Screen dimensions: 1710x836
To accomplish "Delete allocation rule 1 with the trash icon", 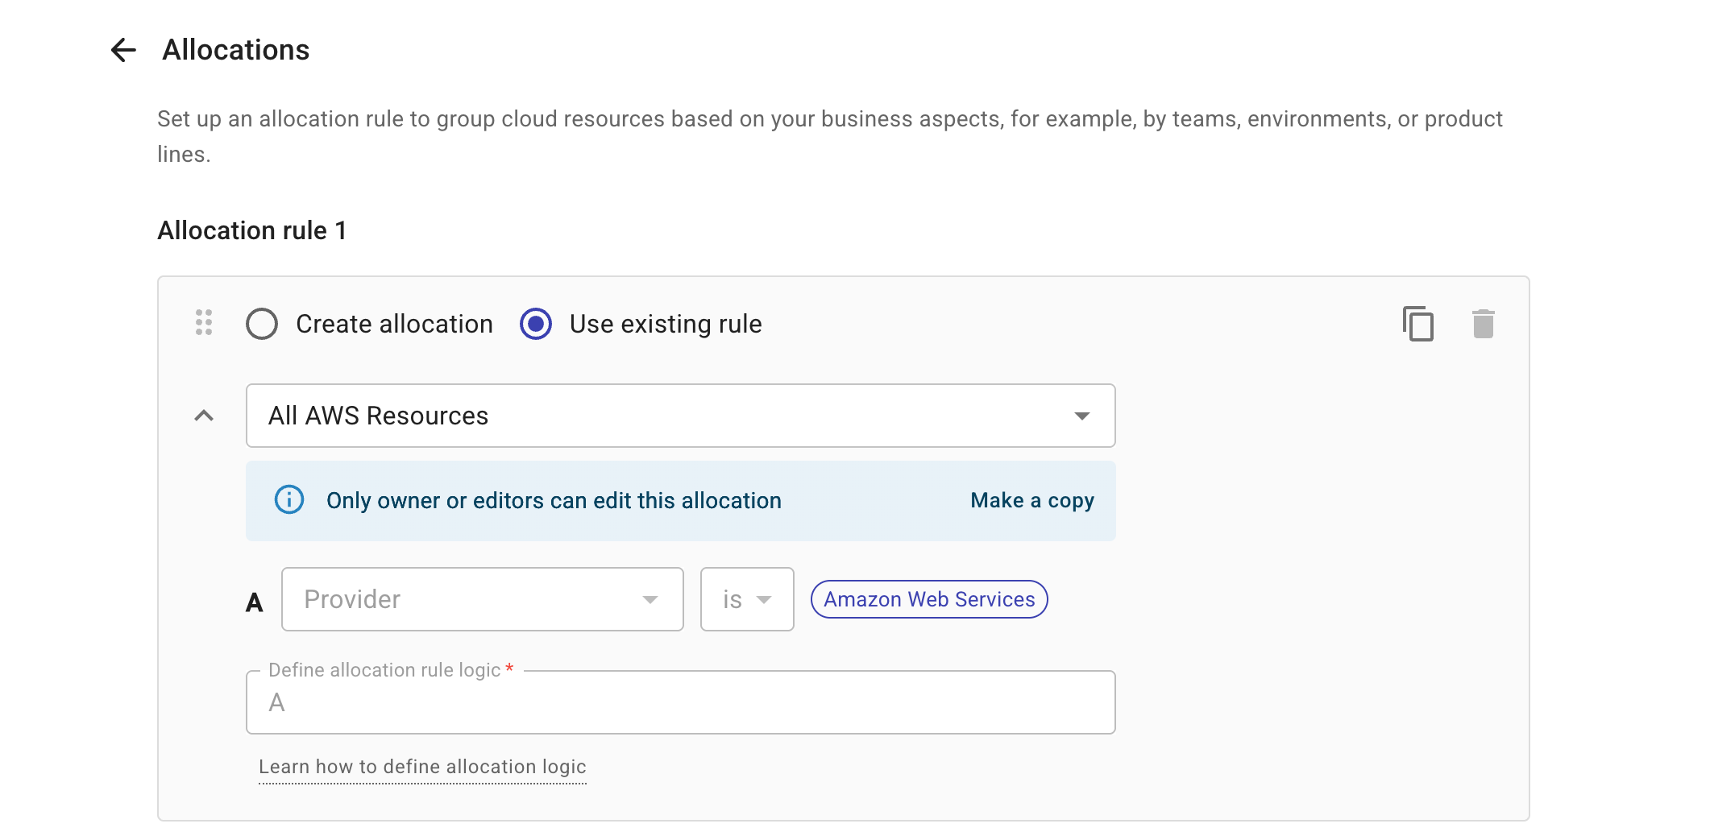I will (x=1484, y=324).
